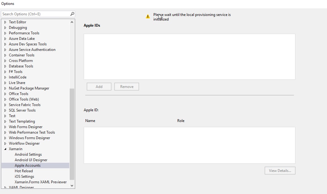Expand the Azure Service Authentication node
The image size is (327, 194).
[6, 50]
